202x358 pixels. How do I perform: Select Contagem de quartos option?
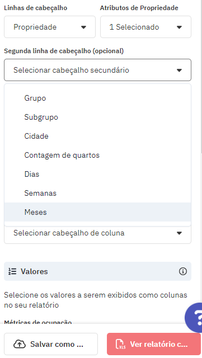pos(97,155)
